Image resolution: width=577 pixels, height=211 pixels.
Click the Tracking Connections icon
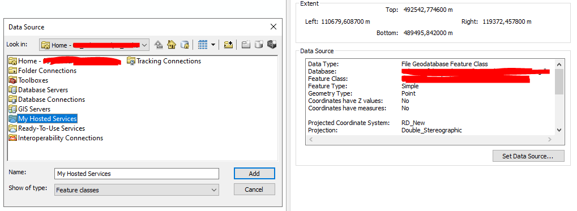point(131,61)
